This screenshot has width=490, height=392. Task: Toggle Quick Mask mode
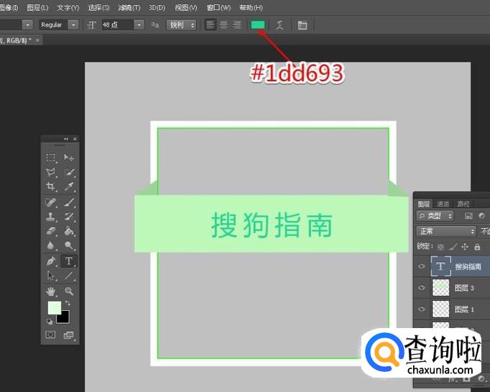click(50, 335)
